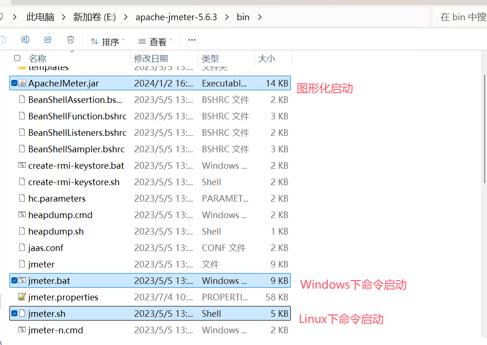Expand the chevron after apache-jmeter-5.6.3
487x345 pixels.
(227, 17)
